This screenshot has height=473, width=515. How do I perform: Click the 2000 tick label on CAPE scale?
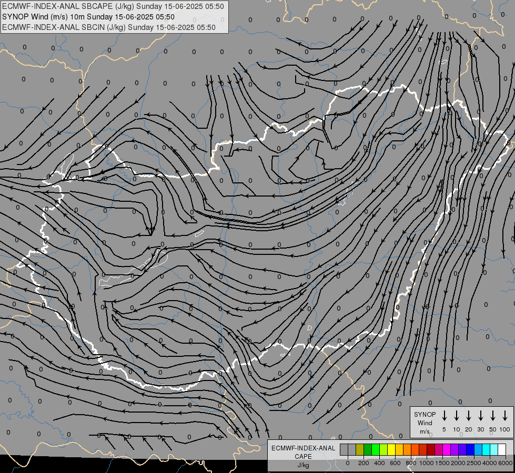458,463
